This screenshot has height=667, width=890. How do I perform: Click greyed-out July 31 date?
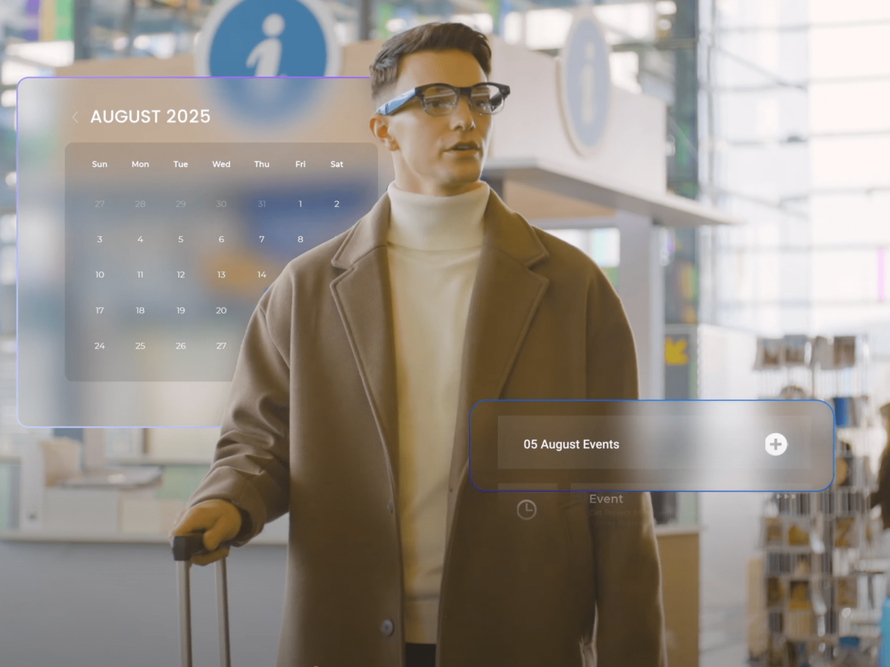point(262,204)
